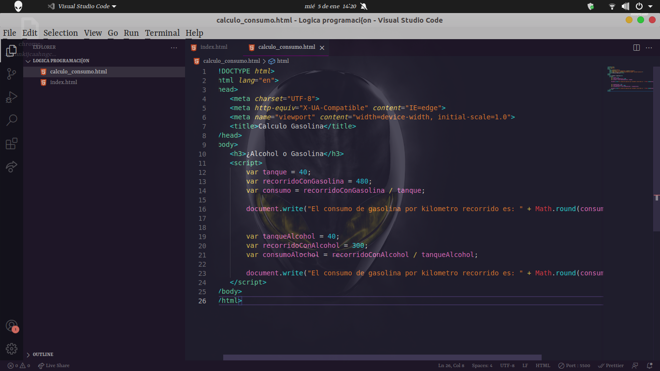Open the Source Control view
Image resolution: width=660 pixels, height=371 pixels.
12,74
